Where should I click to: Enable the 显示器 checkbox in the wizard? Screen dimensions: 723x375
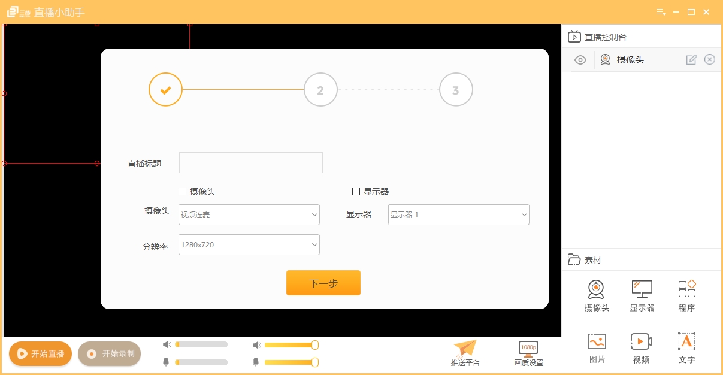pos(356,191)
